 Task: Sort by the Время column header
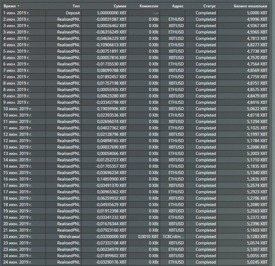10,6
